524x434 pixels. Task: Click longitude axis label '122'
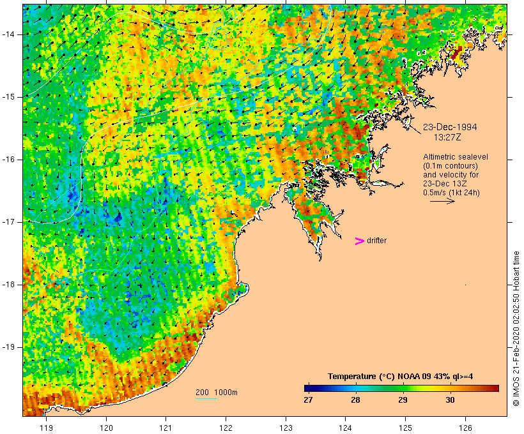[226, 428]
